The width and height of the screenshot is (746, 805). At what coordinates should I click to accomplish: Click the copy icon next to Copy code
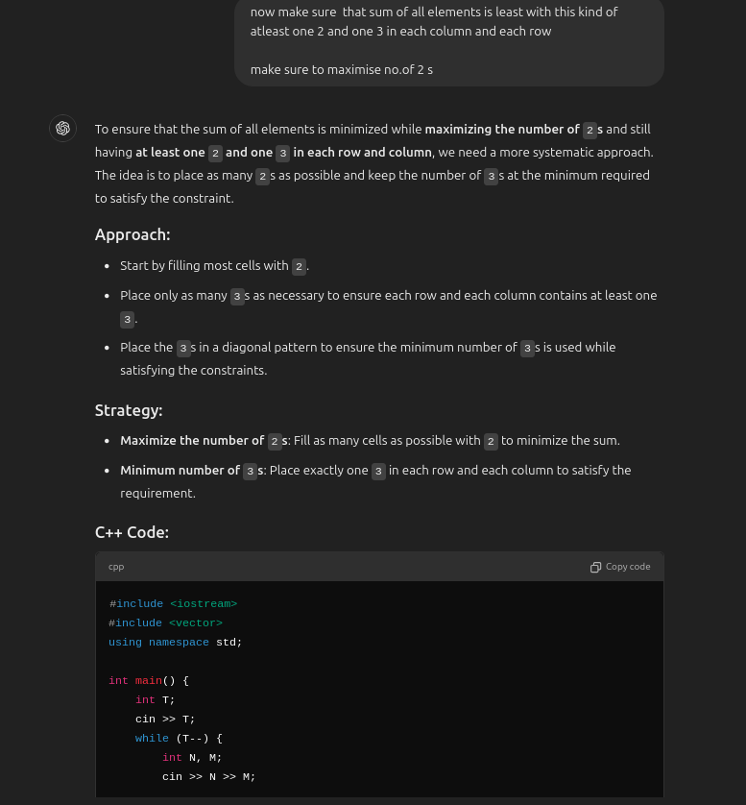coord(596,567)
